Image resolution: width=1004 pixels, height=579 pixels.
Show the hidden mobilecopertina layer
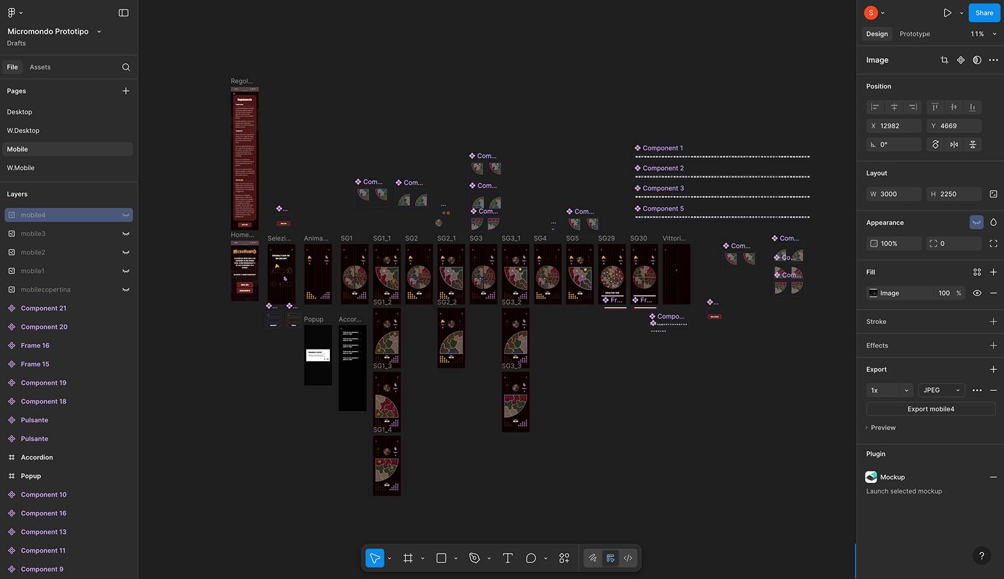pyautogui.click(x=125, y=289)
